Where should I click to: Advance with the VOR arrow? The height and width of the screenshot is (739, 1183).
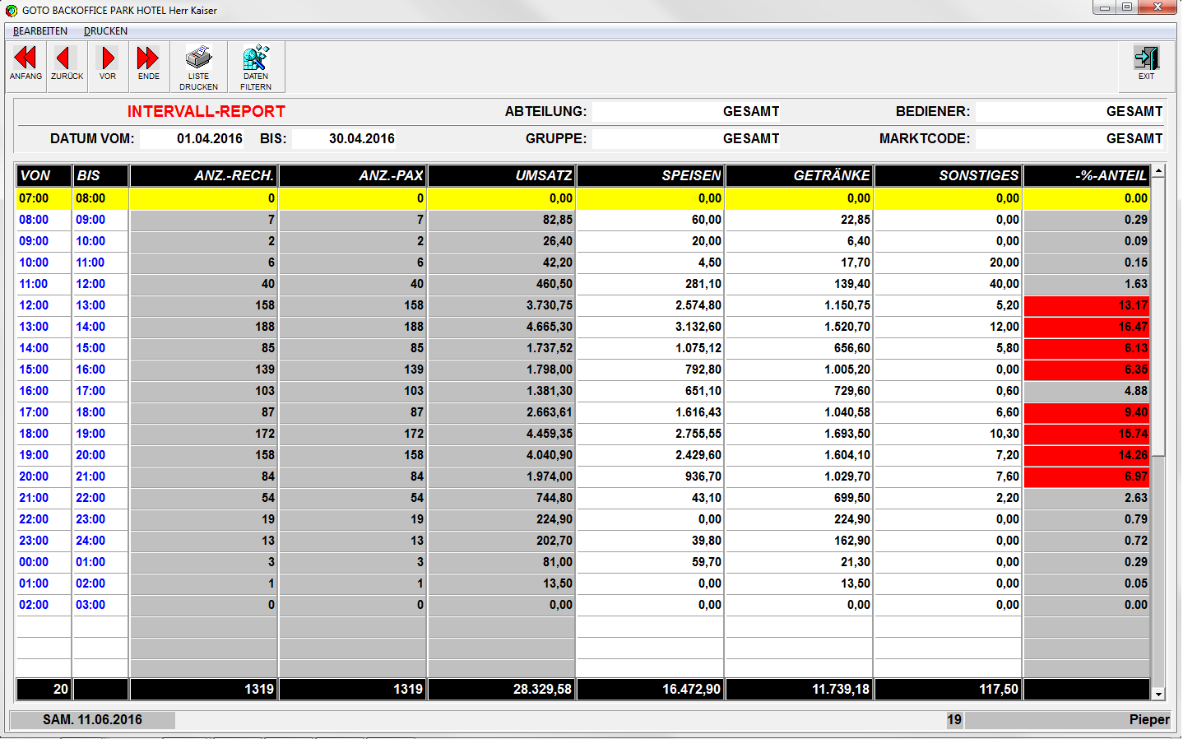(x=108, y=65)
